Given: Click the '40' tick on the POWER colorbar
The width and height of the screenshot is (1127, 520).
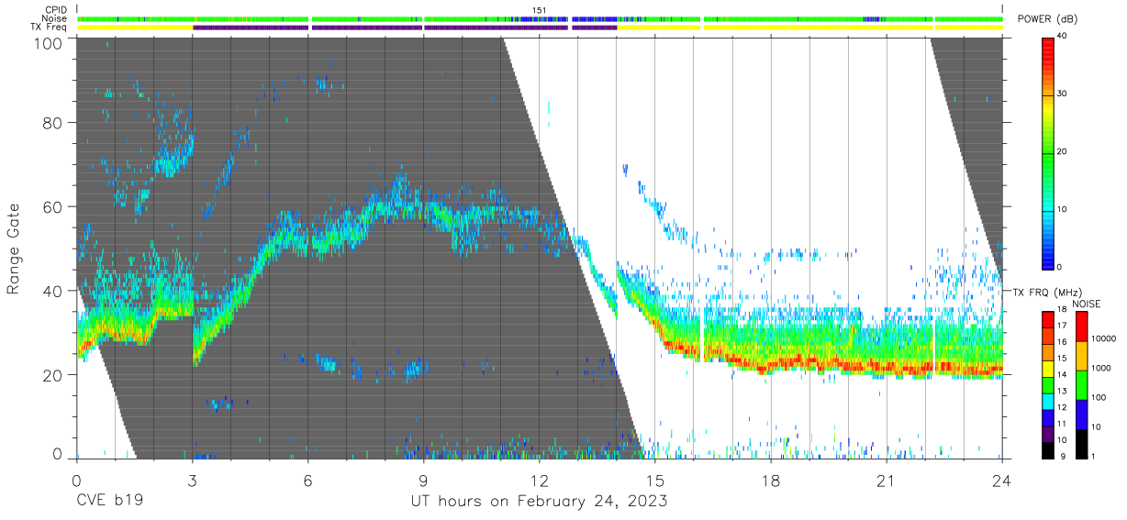Looking at the screenshot, I should tap(1064, 36).
